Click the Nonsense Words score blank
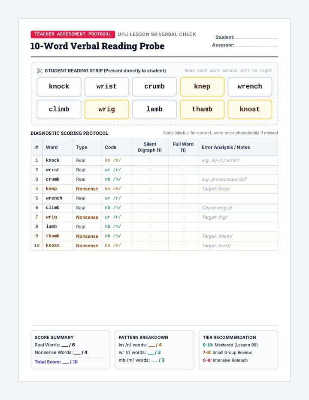Image resolution: width=309 pixels, height=400 pixels. pyautogui.click(x=77, y=352)
